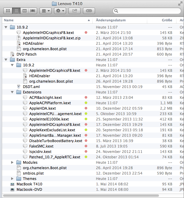Click the 2,2 MB size cell
Viewport: 184px width, 198px height.
coord(166,108)
